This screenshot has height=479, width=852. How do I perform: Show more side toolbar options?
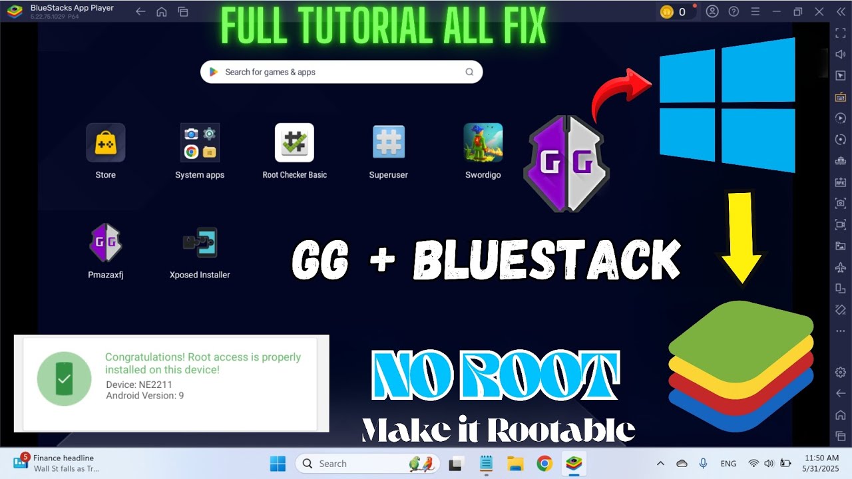click(x=841, y=331)
